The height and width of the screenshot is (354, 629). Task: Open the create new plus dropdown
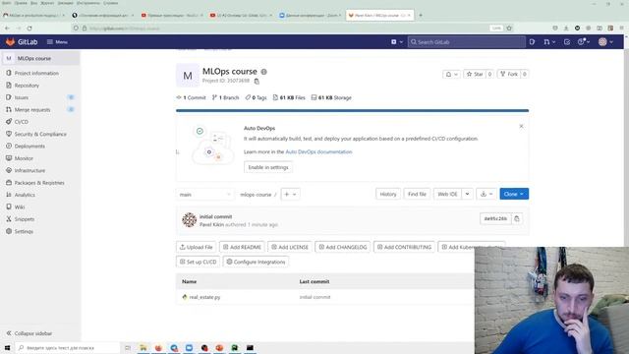coord(397,41)
